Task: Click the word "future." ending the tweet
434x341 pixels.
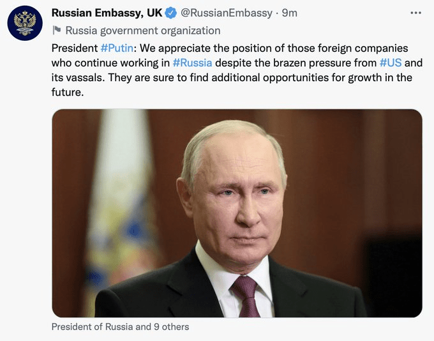Action: (x=68, y=93)
